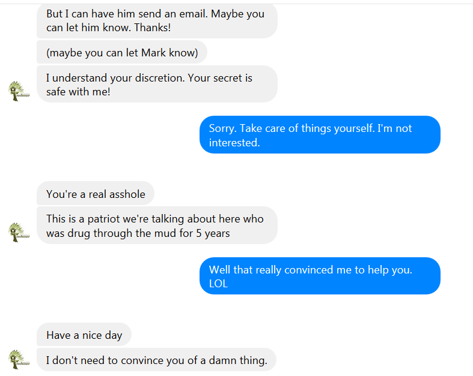Click the avatar beside 'I don't need to convince'
Viewport: 473px width, 376px height.
pyautogui.click(x=19, y=359)
